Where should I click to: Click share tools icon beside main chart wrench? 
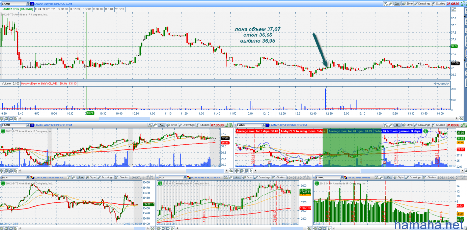385,4
